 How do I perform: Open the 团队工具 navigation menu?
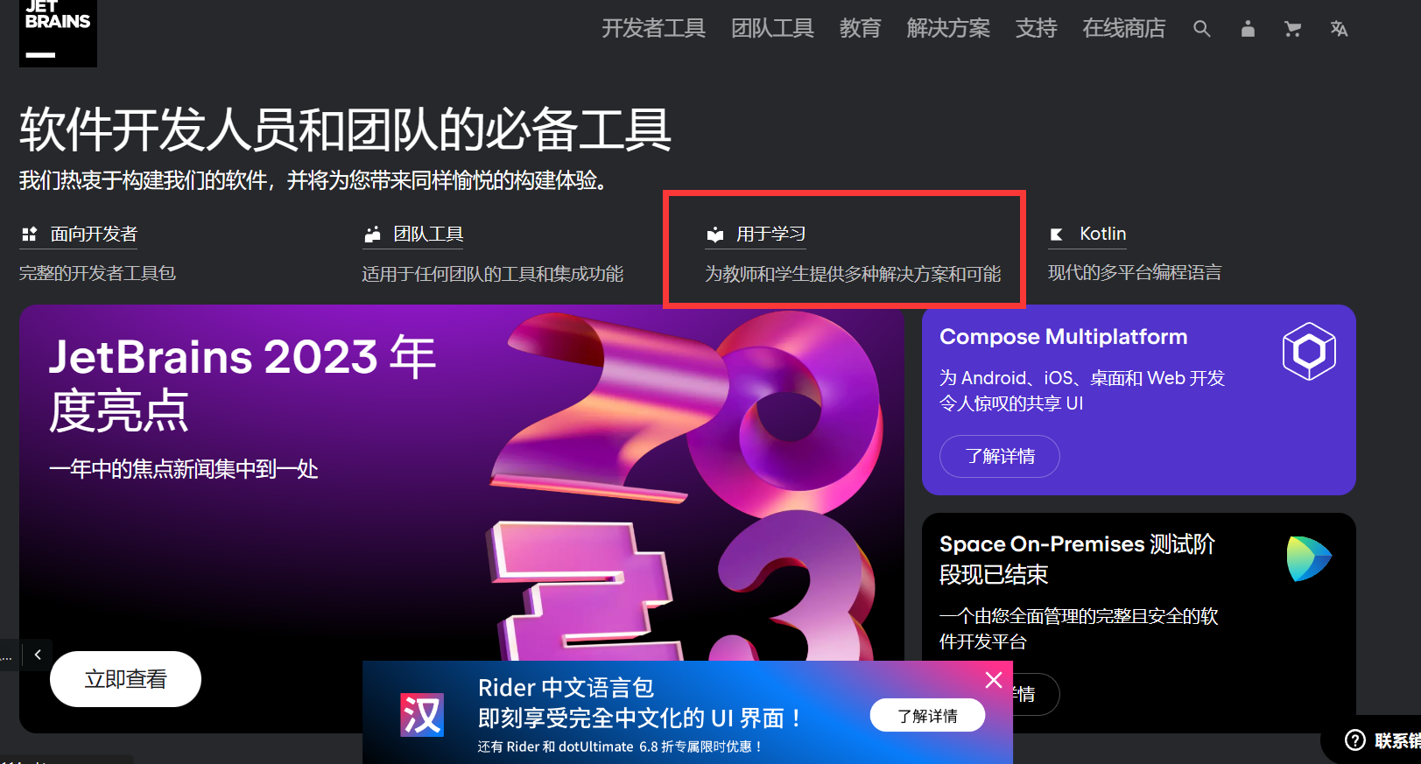tap(772, 29)
